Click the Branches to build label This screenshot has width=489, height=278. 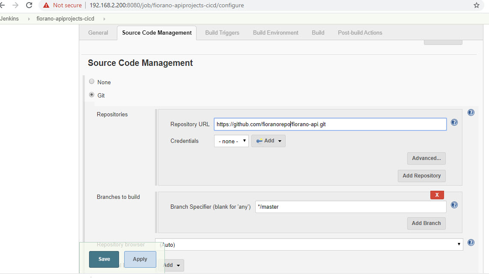118,197
